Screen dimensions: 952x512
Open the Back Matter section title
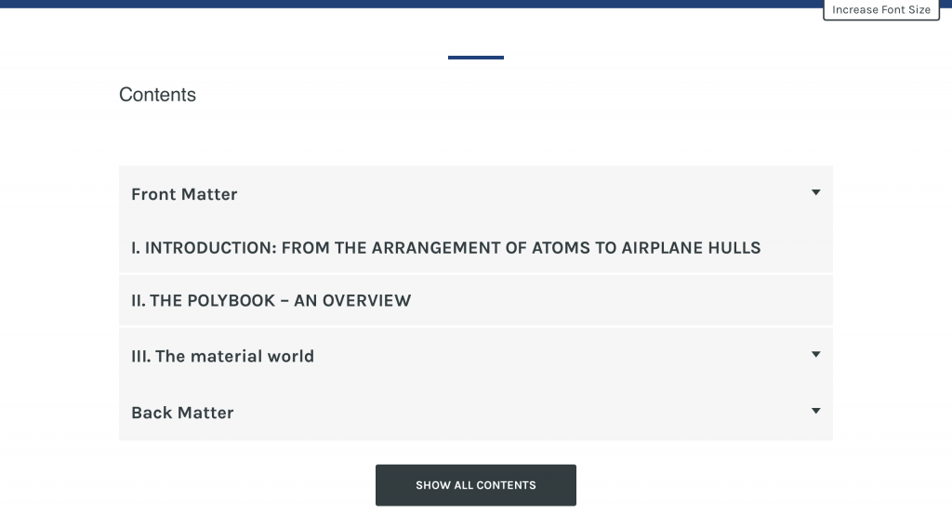pyautogui.click(x=182, y=413)
